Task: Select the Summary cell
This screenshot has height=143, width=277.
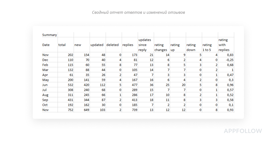Action: [x=50, y=35]
